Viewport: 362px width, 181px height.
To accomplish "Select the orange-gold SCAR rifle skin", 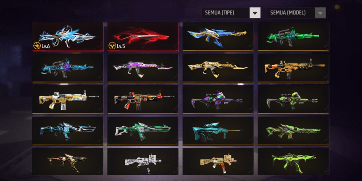I will tap(293, 68).
